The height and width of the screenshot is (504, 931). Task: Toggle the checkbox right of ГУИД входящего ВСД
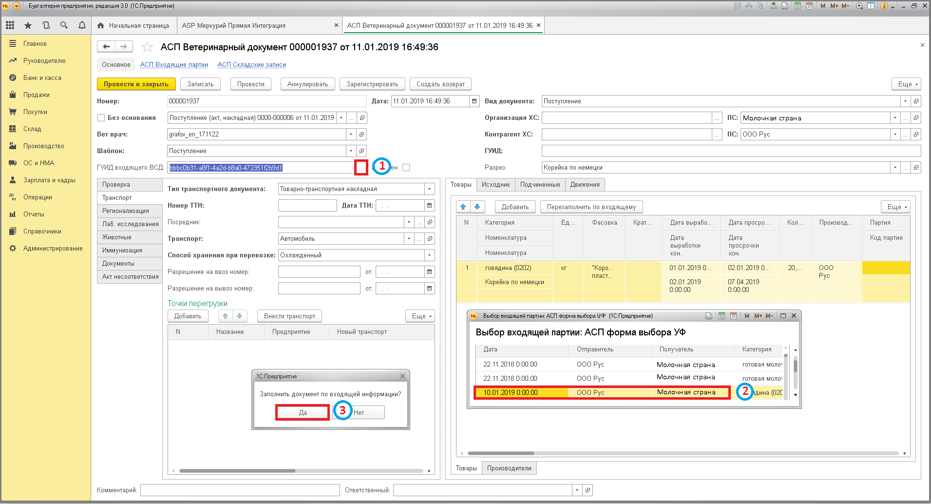click(406, 167)
